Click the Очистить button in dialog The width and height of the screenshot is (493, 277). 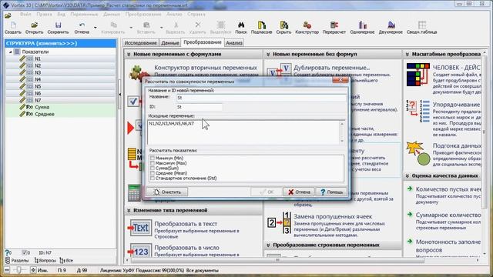point(167,192)
